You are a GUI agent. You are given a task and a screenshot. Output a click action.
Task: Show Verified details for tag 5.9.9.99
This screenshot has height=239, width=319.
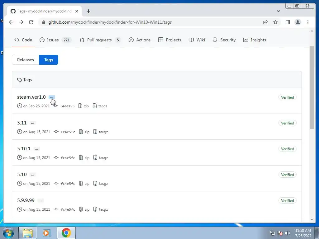tap(288, 201)
